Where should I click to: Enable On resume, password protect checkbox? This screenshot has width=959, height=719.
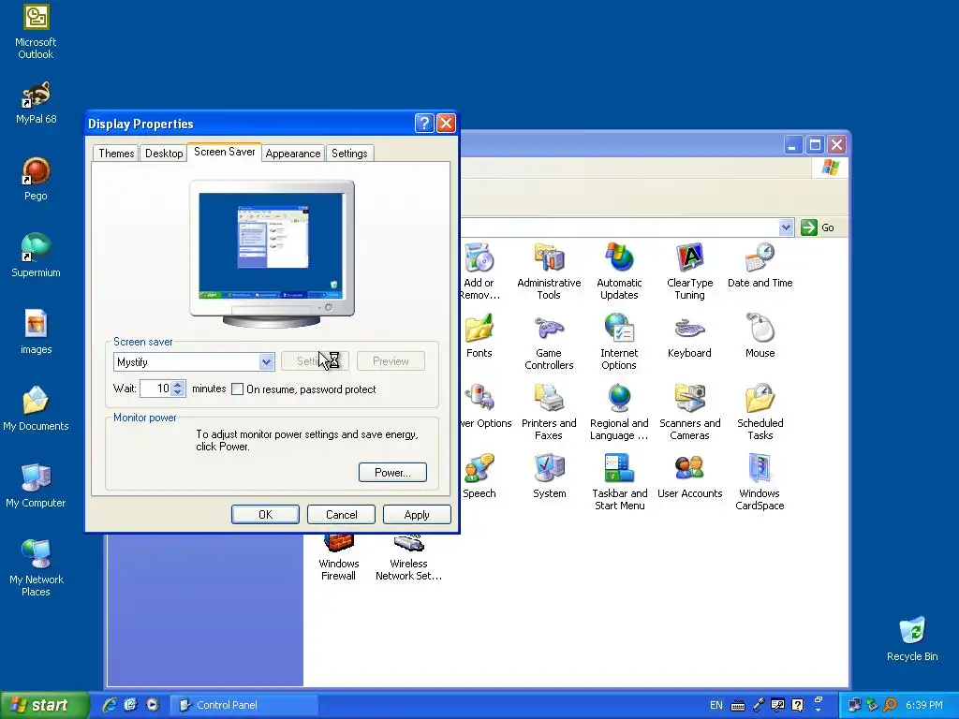[x=237, y=389]
